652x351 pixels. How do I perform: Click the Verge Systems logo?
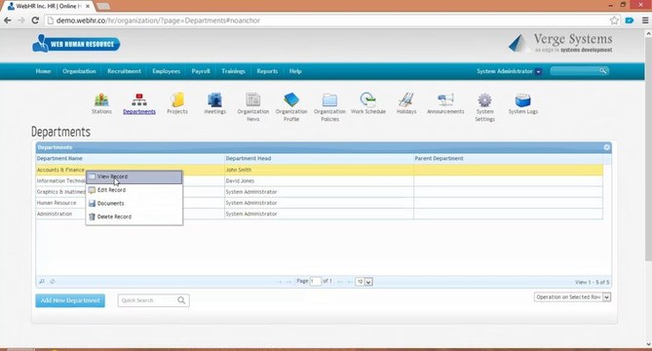point(560,43)
